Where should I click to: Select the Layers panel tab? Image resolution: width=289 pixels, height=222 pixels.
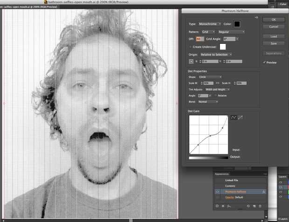[282, 177]
